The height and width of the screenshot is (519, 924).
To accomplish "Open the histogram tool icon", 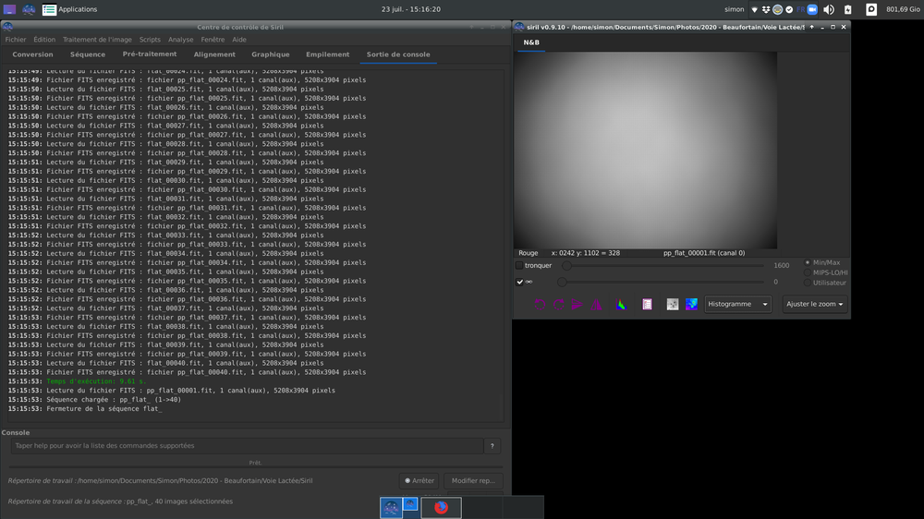I will click(x=621, y=305).
